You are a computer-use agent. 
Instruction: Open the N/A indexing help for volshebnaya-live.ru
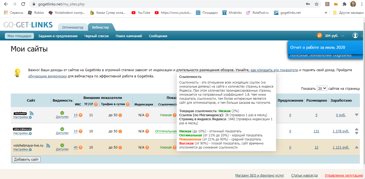pyautogui.click(x=147, y=147)
